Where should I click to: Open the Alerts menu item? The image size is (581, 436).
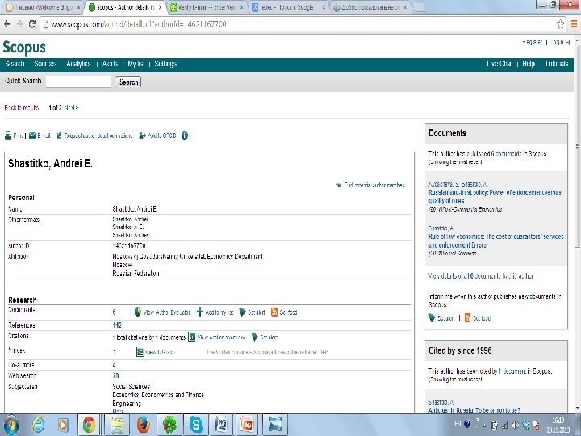click(110, 64)
